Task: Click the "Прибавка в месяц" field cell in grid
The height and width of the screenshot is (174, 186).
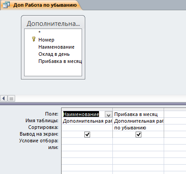Action: 138,114
